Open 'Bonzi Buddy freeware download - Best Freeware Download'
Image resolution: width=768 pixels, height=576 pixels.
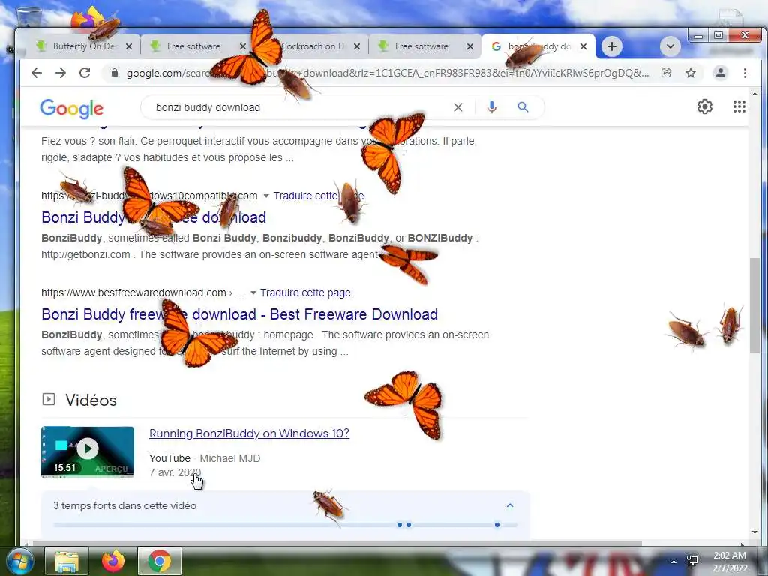pyautogui.click(x=239, y=314)
